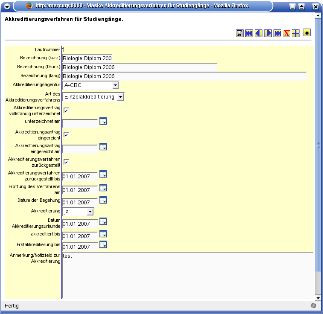323x314 pixels.
Task: Click 'Datum Akkreditierungsurkunde' date field
Action: [80, 224]
